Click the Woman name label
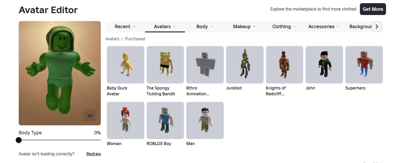This screenshot has width=395, height=163. (x=114, y=144)
